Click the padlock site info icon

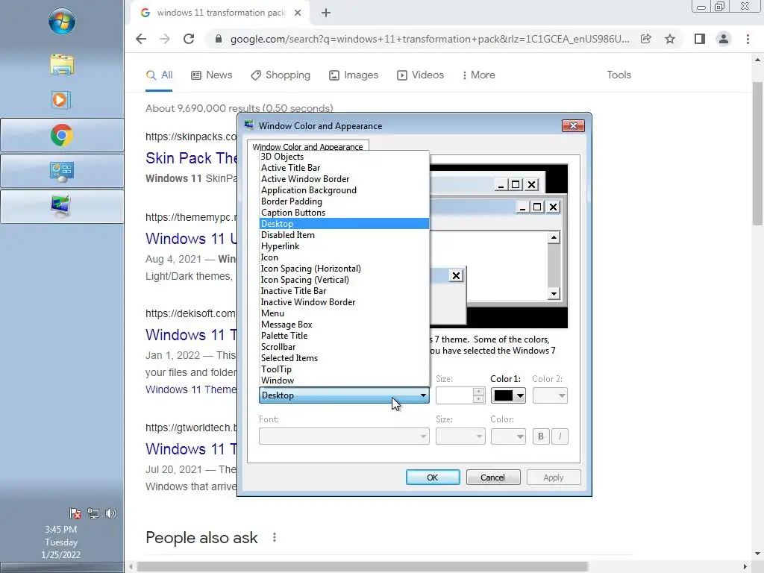click(x=219, y=39)
